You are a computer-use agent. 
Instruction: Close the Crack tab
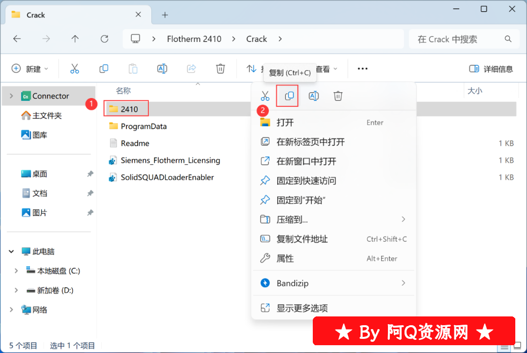(x=138, y=15)
